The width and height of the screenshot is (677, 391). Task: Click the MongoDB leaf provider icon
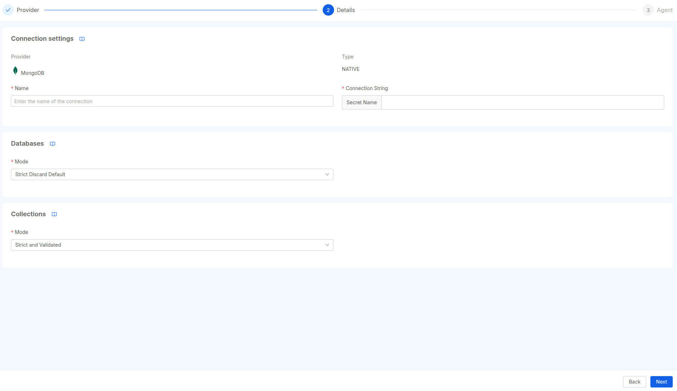tap(15, 71)
